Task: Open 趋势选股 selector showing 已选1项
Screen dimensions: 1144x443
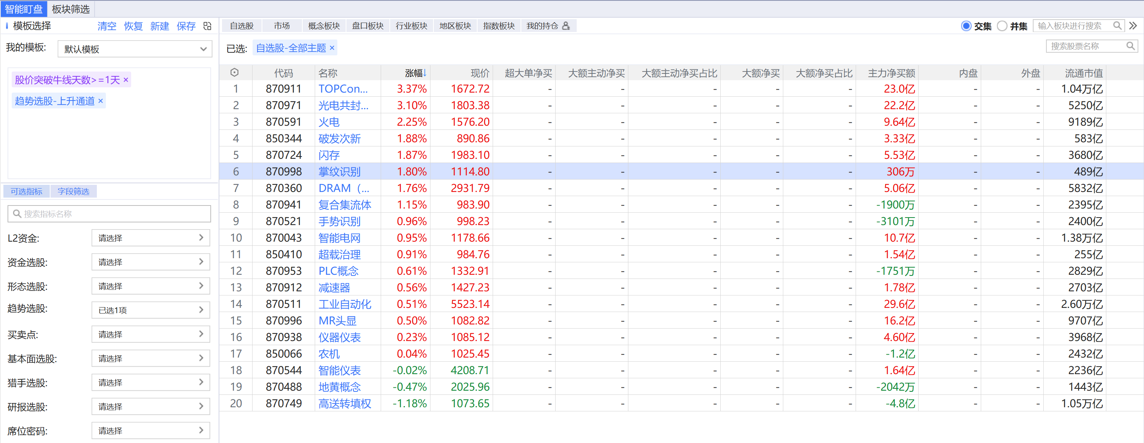Action: pos(151,311)
